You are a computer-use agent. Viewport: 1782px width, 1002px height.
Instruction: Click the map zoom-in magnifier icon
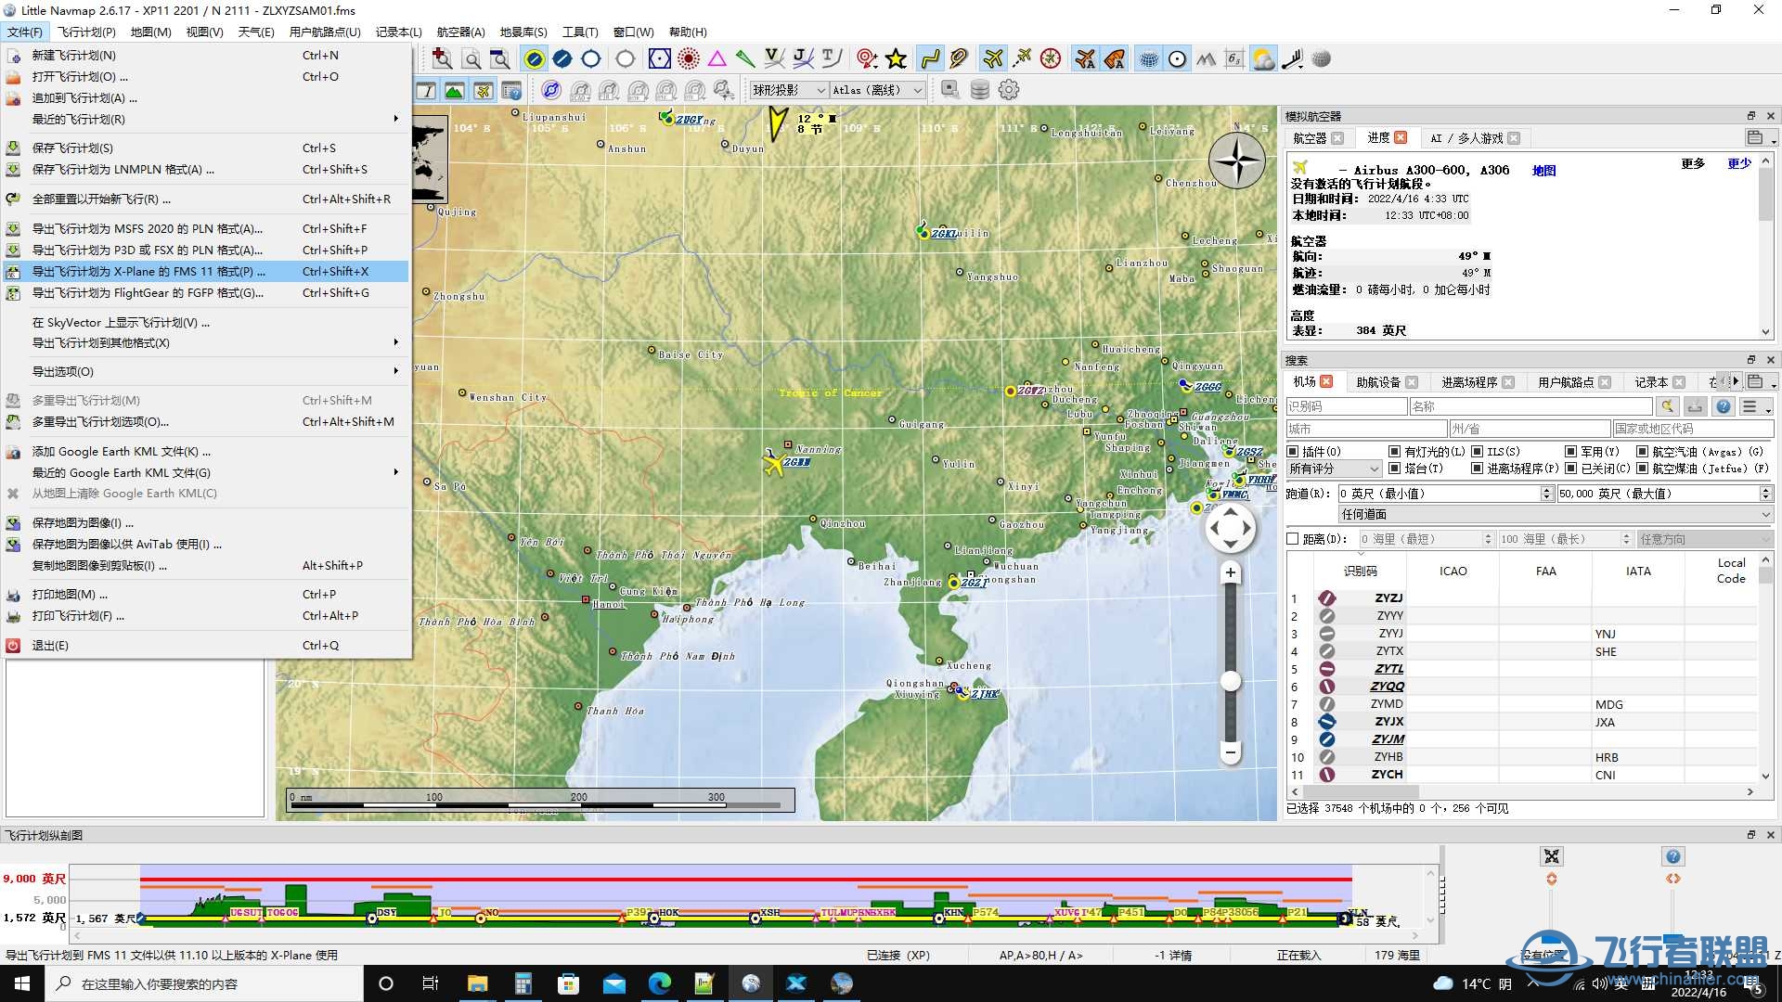pos(443,59)
